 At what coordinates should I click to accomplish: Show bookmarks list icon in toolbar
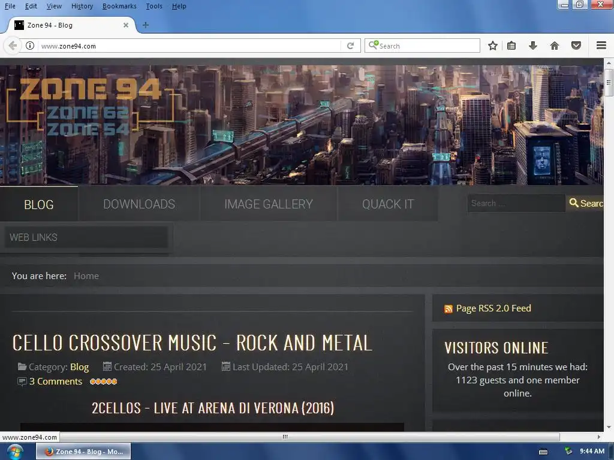pos(511,46)
